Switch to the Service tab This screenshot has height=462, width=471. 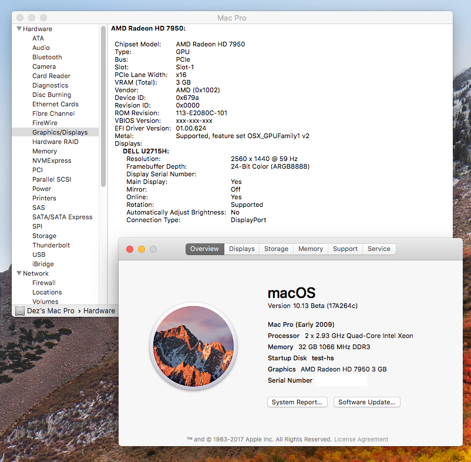[379, 249]
